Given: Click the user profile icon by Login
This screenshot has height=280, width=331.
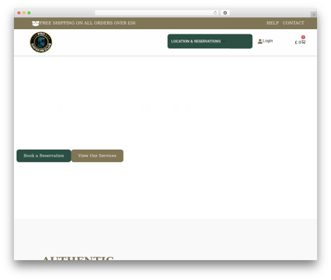Looking at the screenshot, I should tap(260, 41).
